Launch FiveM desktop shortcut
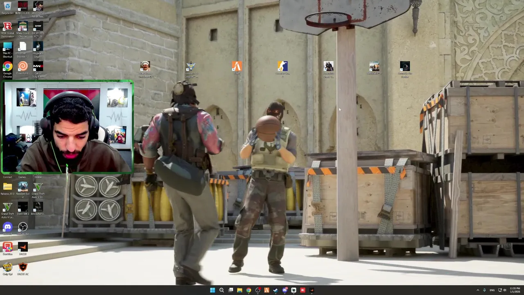524x295 pixels. (x=237, y=68)
